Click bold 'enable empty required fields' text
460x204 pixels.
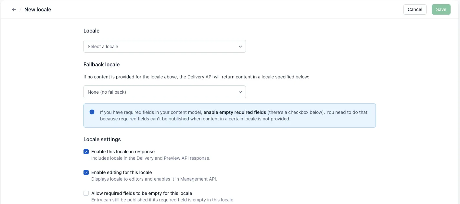(x=235, y=112)
